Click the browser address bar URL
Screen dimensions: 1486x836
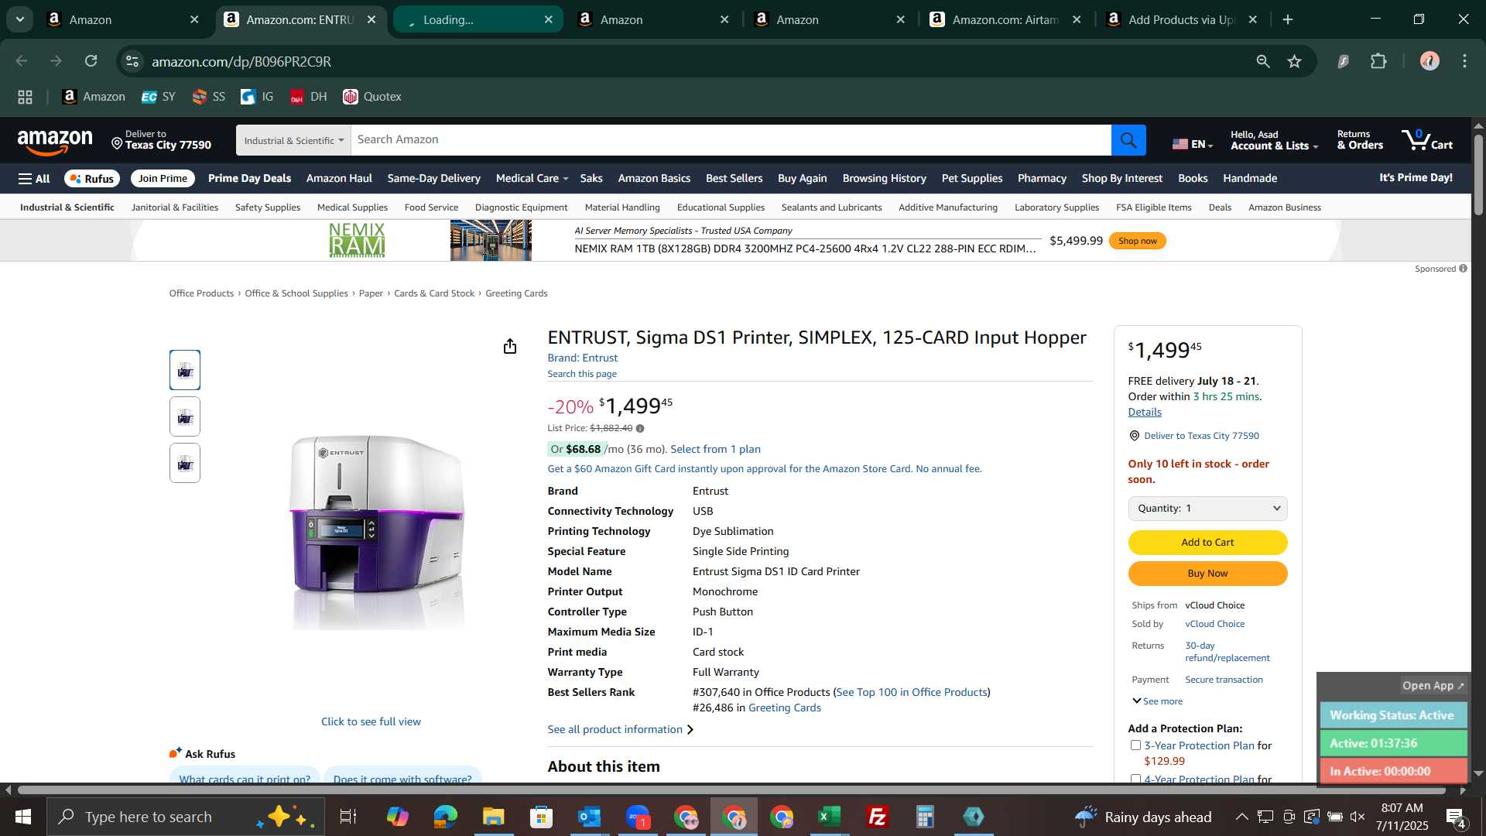coord(241,61)
